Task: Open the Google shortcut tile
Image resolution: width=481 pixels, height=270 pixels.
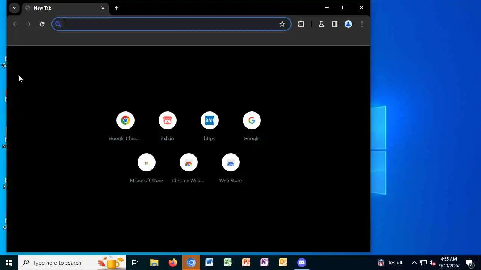Action: tap(251, 126)
